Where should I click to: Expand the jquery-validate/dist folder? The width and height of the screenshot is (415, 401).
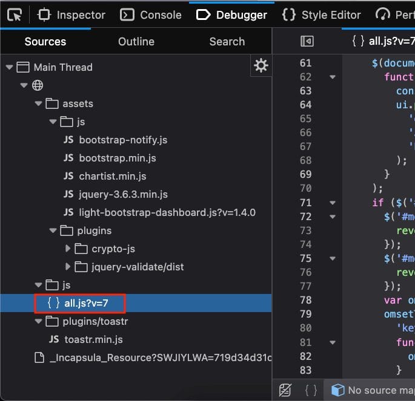point(68,267)
